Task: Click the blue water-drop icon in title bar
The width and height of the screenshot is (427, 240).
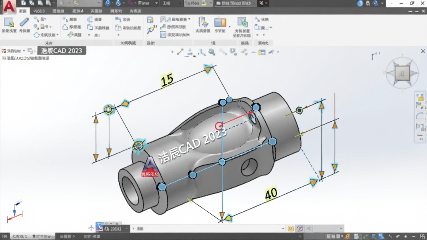Action: tap(118, 3)
